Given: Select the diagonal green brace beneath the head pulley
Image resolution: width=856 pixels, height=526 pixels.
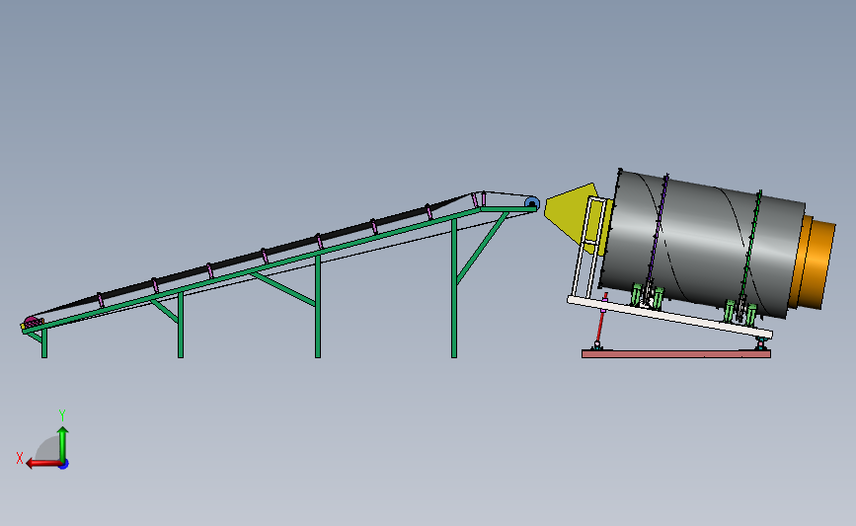Looking at the screenshot, I should [482, 248].
